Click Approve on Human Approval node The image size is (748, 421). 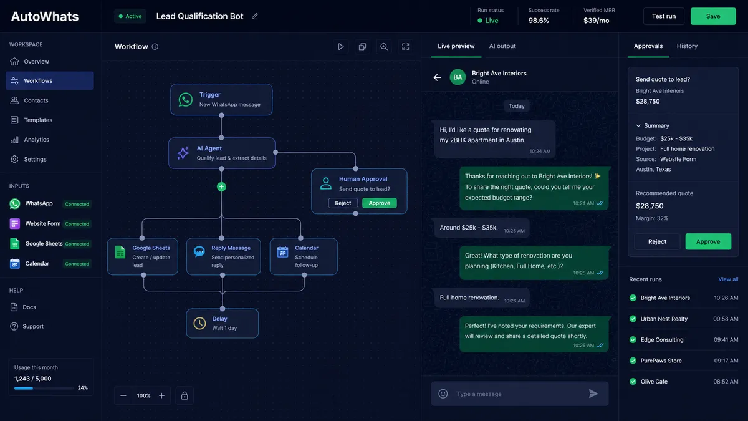(380, 203)
